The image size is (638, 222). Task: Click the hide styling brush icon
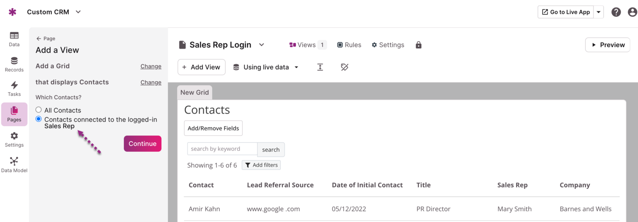(345, 67)
